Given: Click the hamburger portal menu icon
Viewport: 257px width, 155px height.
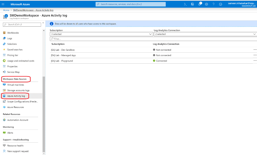Looking at the screenshot, I should [x=3, y=4].
